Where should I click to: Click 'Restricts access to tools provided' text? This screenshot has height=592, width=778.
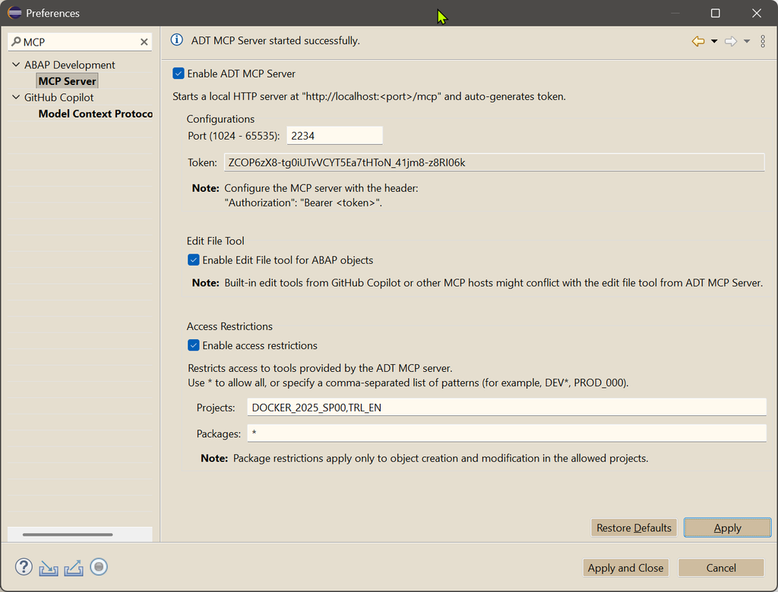(320, 368)
